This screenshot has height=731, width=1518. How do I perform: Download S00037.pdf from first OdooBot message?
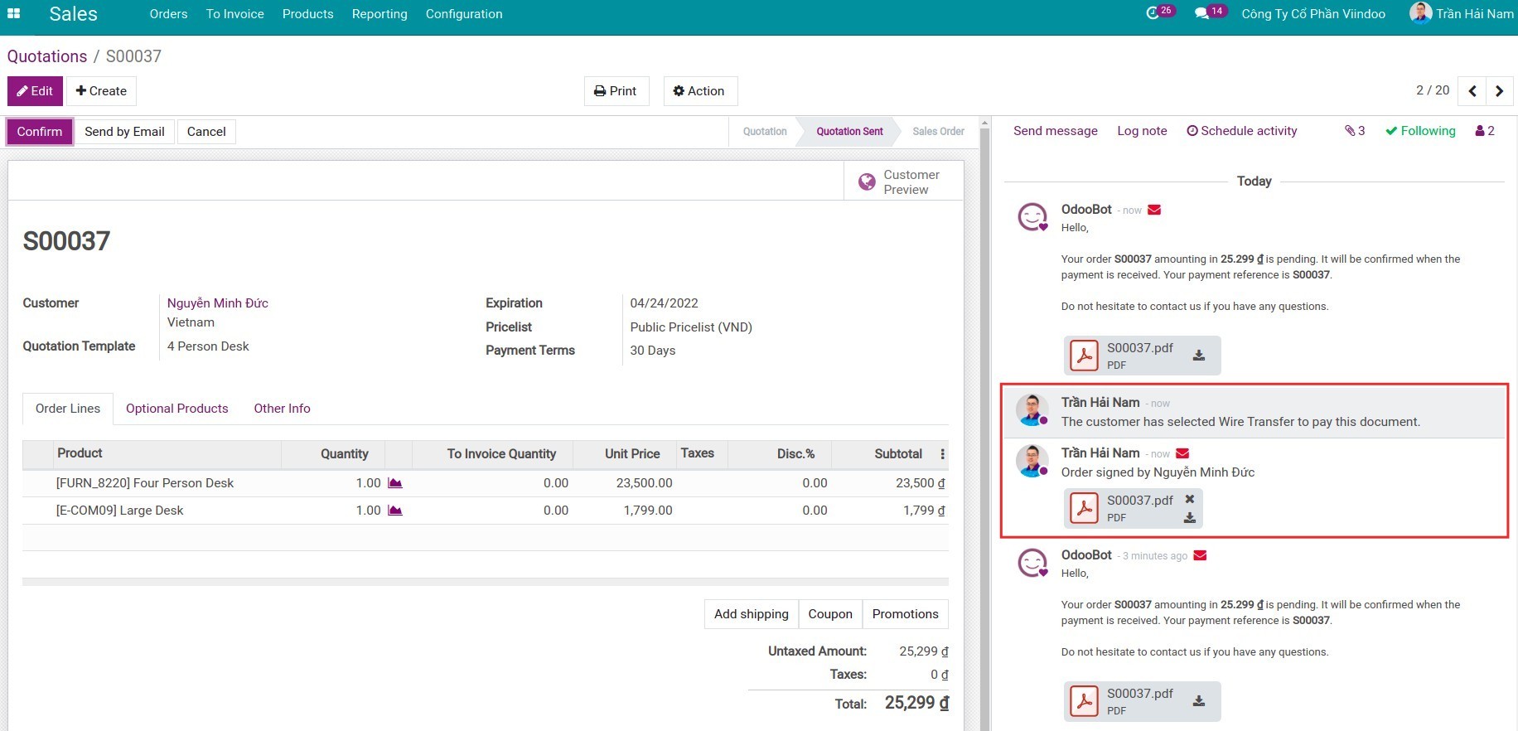(1198, 356)
